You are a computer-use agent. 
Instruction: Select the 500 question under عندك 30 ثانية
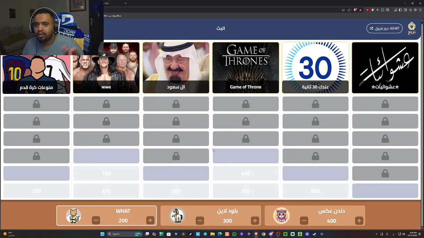click(315, 191)
